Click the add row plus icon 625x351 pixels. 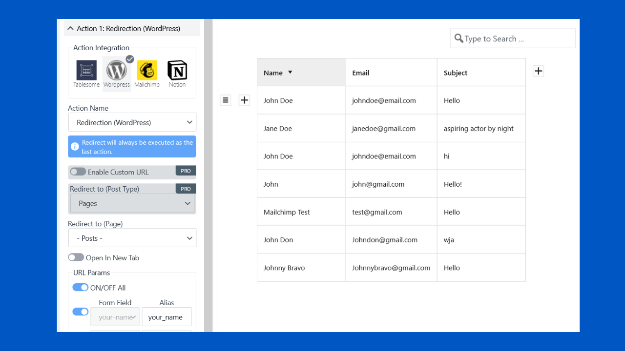click(x=244, y=100)
